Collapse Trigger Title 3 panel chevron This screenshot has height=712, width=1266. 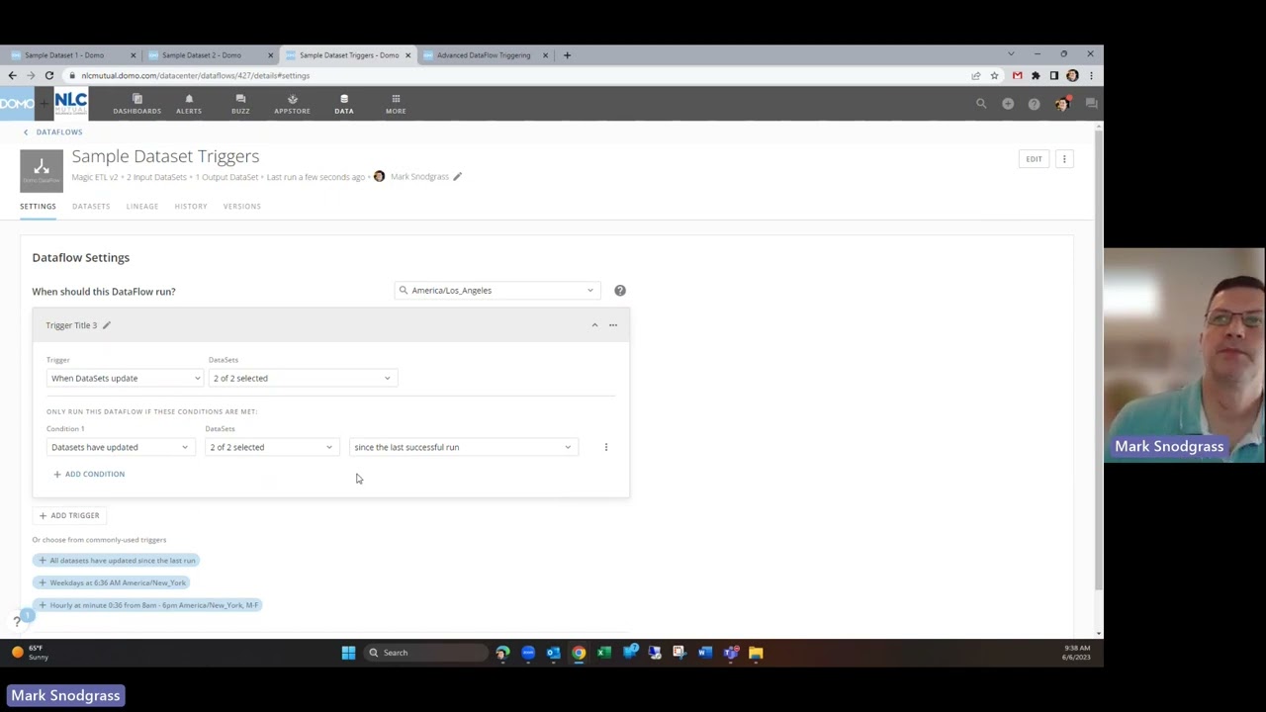594,325
